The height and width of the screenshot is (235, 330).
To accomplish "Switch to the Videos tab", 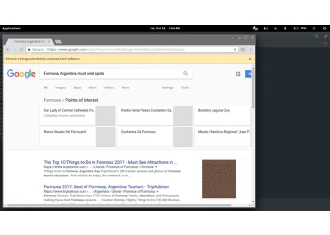I will pos(109,88).
